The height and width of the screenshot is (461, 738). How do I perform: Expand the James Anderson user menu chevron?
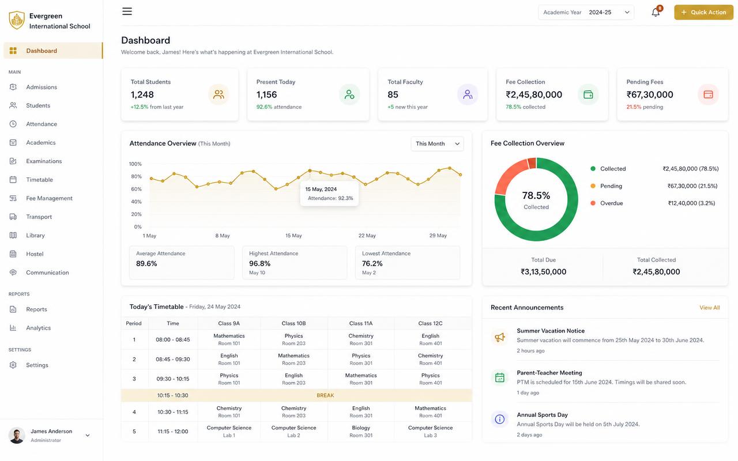88,436
